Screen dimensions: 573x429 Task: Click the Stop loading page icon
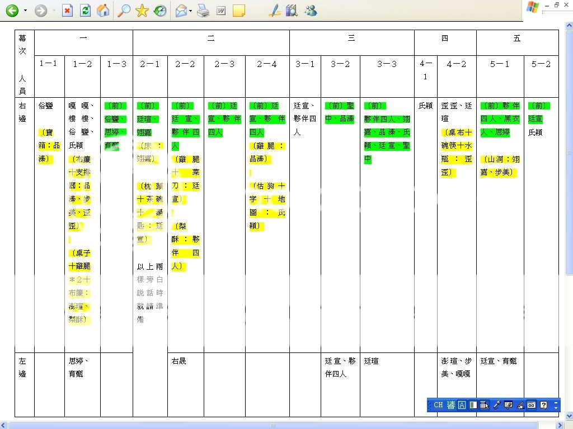click(68, 11)
